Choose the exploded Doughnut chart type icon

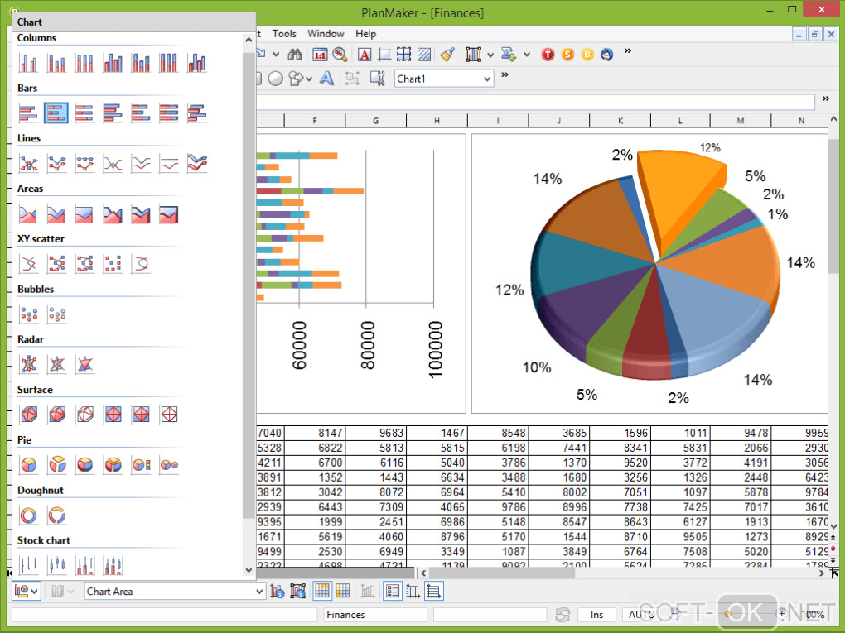[56, 516]
